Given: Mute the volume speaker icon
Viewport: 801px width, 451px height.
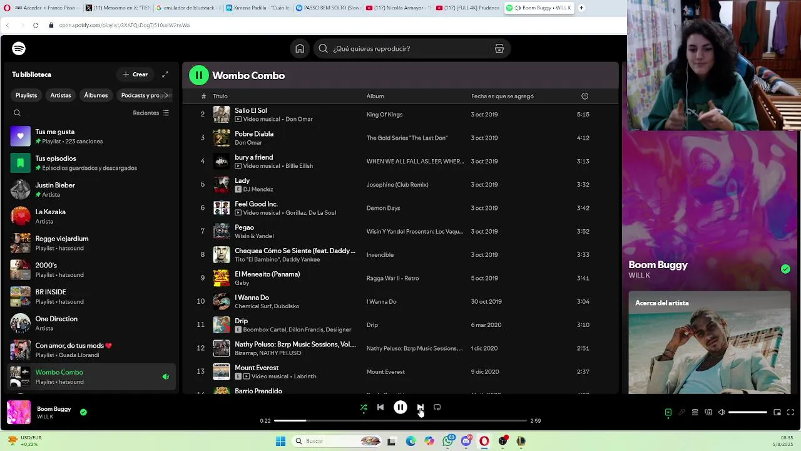Looking at the screenshot, I should 722,412.
